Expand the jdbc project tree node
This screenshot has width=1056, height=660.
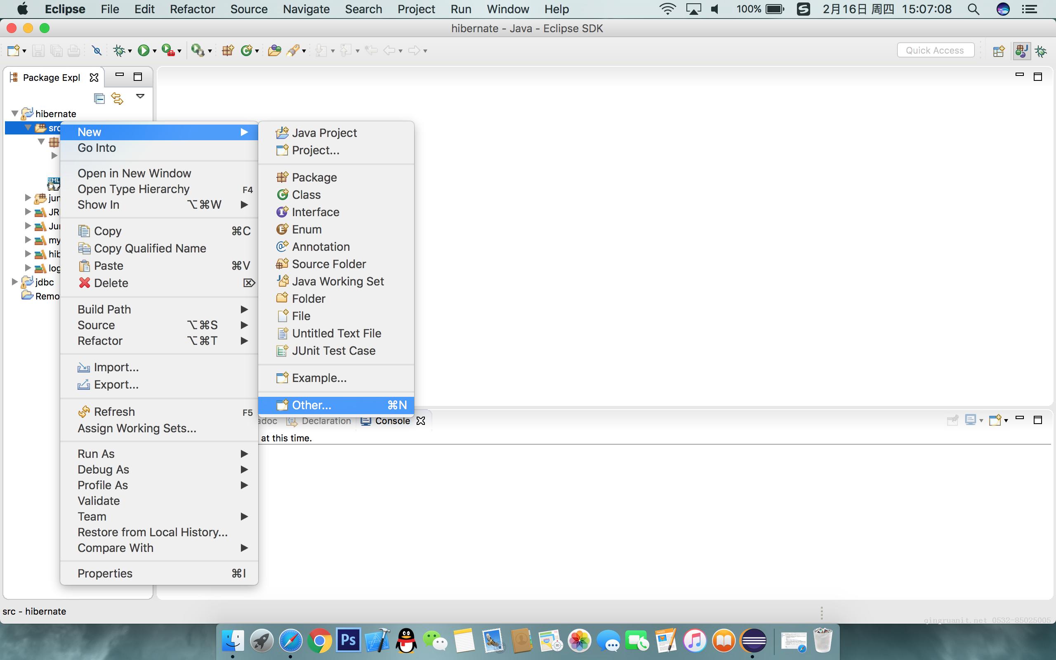point(15,282)
